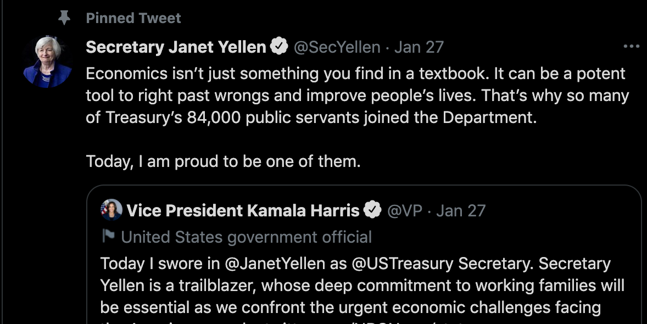Open Janet Yellen's profile avatar
The width and height of the screenshot is (647, 324).
pyautogui.click(x=48, y=62)
